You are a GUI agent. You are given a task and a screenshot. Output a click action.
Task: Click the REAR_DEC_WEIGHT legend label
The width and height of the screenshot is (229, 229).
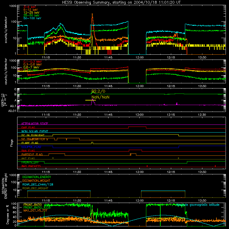(35, 188)
